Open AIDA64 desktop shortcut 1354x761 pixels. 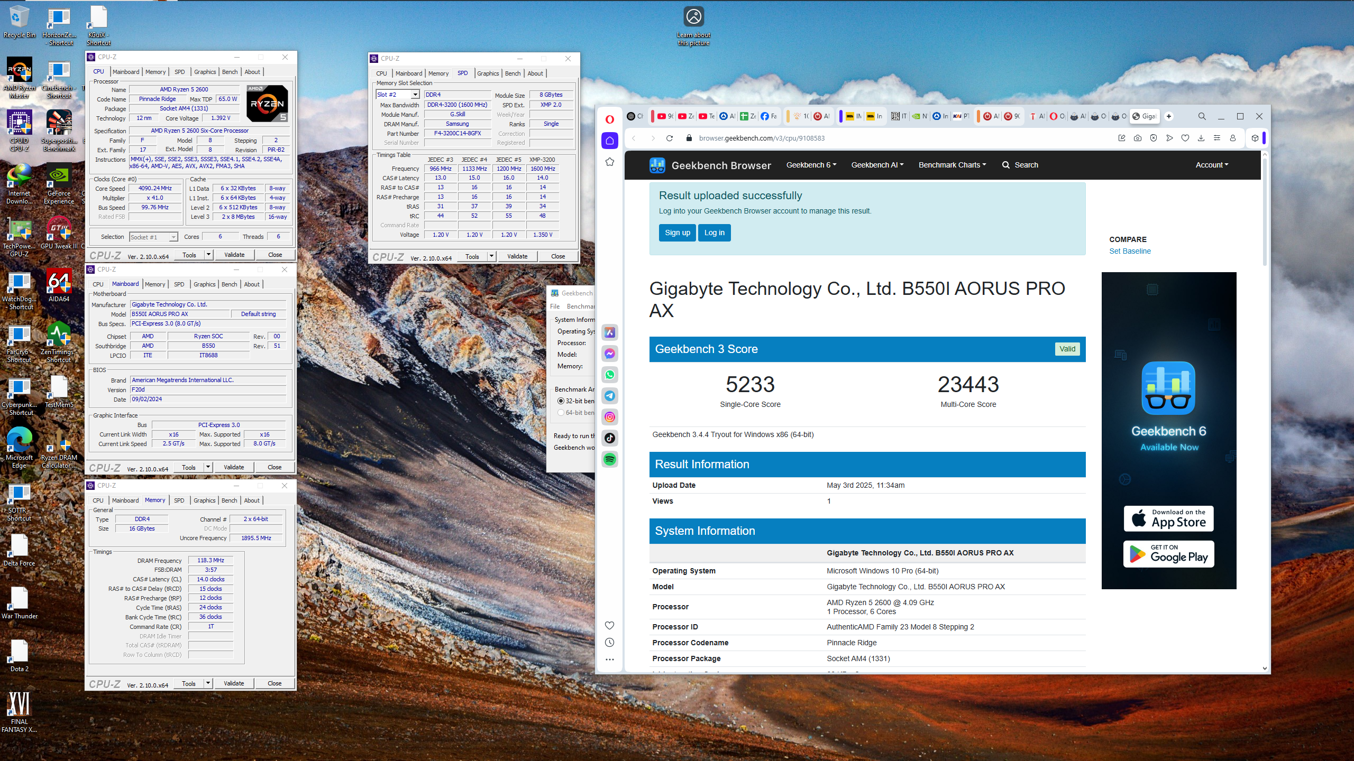[x=59, y=285]
